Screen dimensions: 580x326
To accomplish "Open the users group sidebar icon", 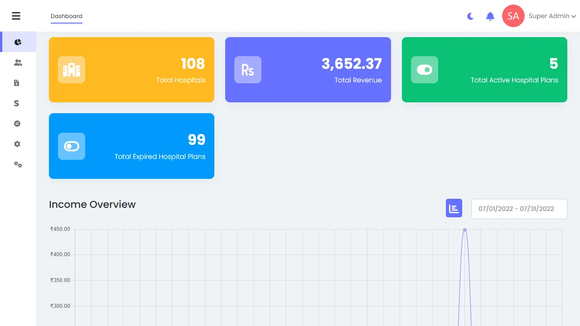I will (18, 62).
